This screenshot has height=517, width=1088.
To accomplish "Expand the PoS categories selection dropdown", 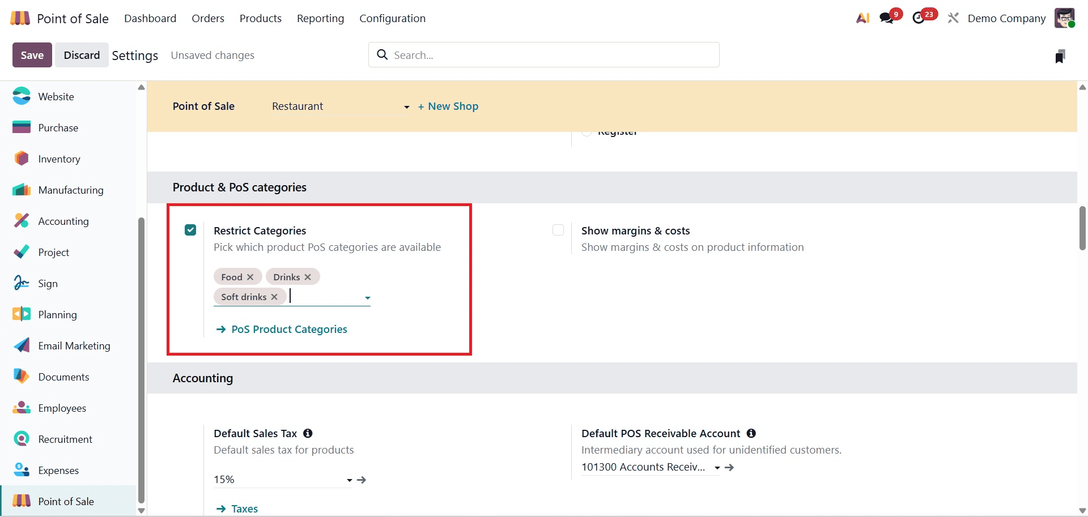I will click(x=368, y=297).
